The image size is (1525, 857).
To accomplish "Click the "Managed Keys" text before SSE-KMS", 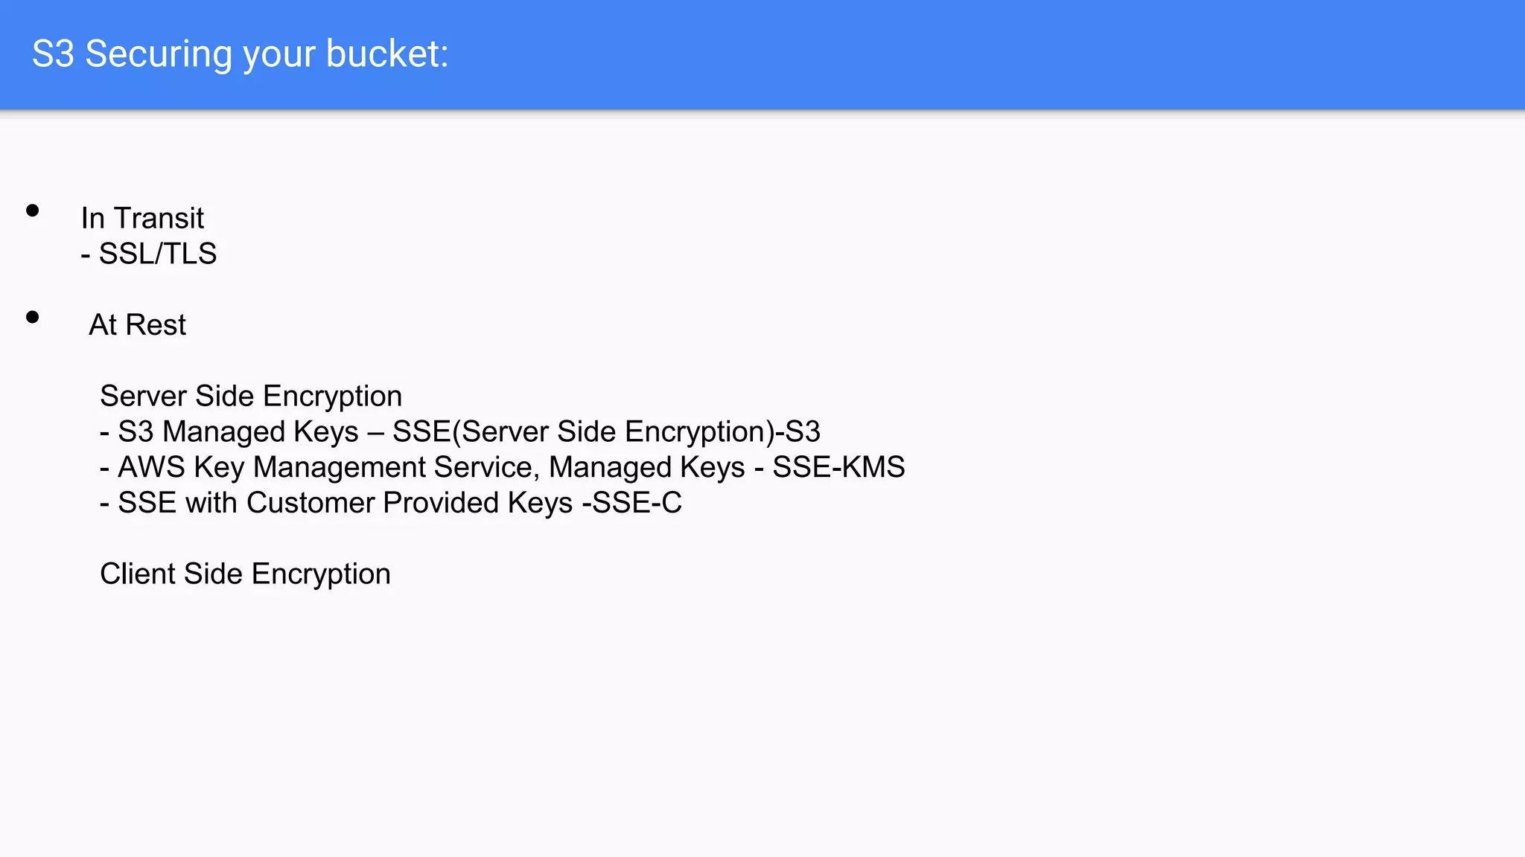I will (x=646, y=467).
